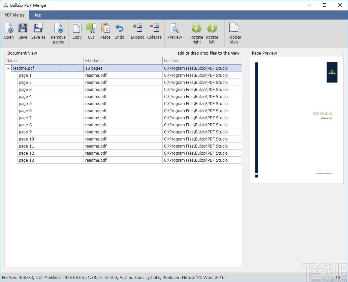Sort by the Location column header
This screenshot has height=282, width=348.
click(x=202, y=60)
